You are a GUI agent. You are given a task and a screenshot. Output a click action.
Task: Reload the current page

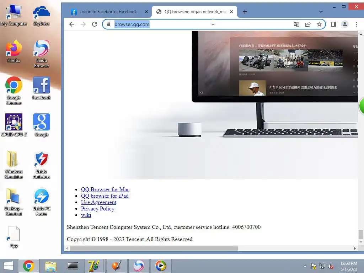click(x=95, y=24)
